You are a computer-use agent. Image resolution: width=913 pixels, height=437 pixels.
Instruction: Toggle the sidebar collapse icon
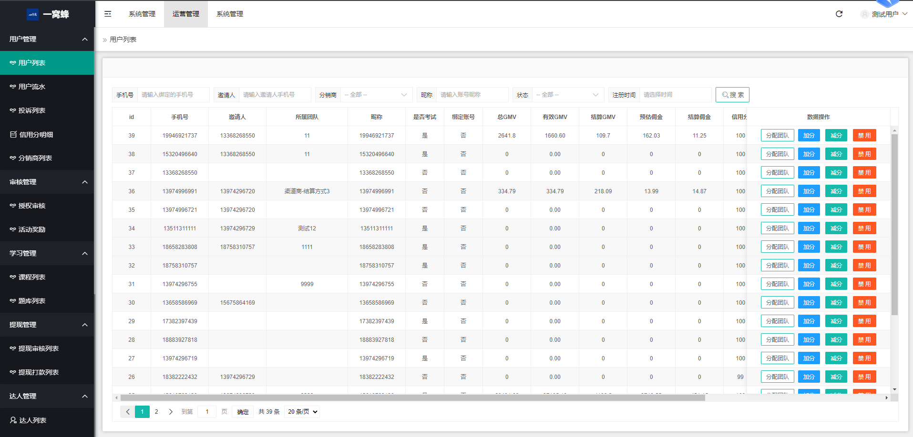click(108, 14)
